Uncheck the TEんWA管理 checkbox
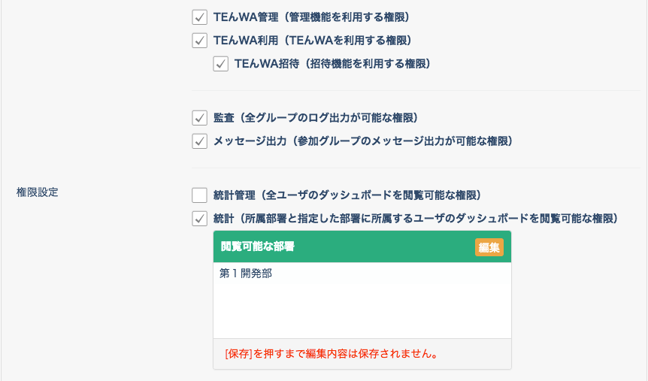 click(200, 17)
